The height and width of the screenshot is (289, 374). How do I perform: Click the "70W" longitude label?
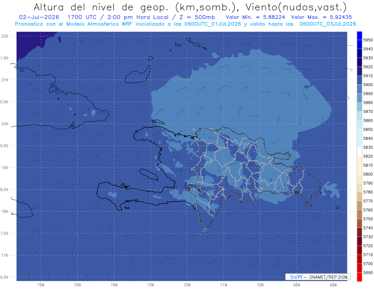pos(260,285)
